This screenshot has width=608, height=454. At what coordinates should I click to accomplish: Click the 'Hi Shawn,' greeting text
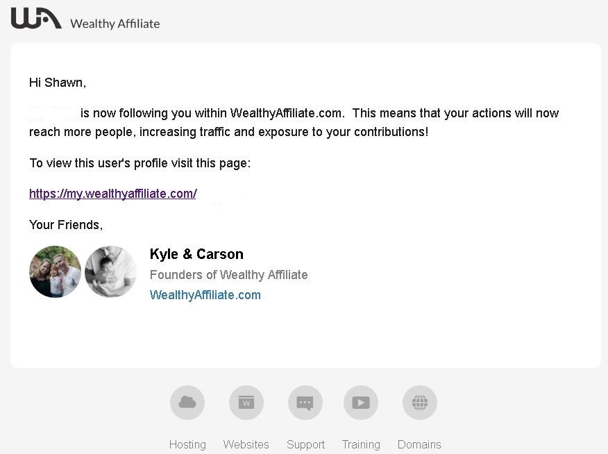click(58, 83)
